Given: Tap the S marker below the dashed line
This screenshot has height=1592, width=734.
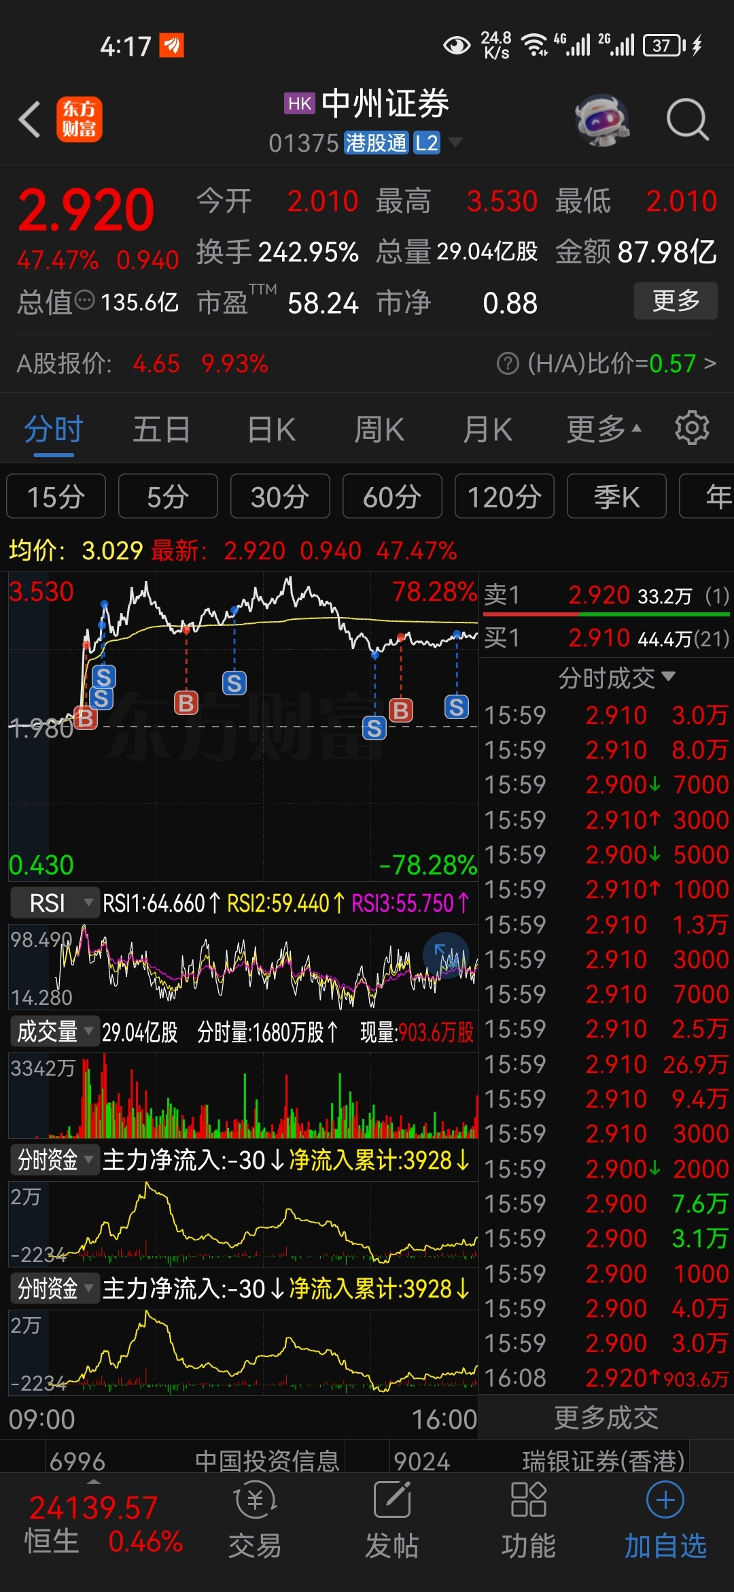Looking at the screenshot, I should [x=374, y=729].
